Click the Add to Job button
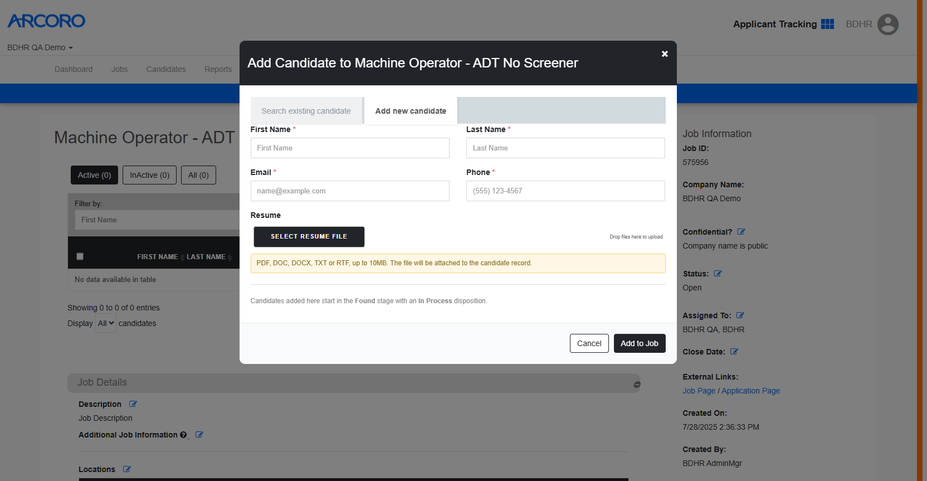The width and height of the screenshot is (927, 481). click(640, 343)
